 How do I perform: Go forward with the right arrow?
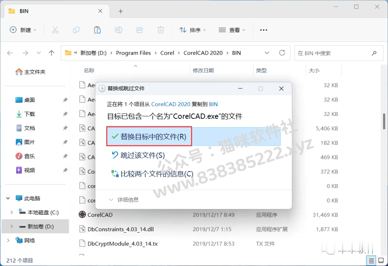pyautogui.click(x=25, y=53)
